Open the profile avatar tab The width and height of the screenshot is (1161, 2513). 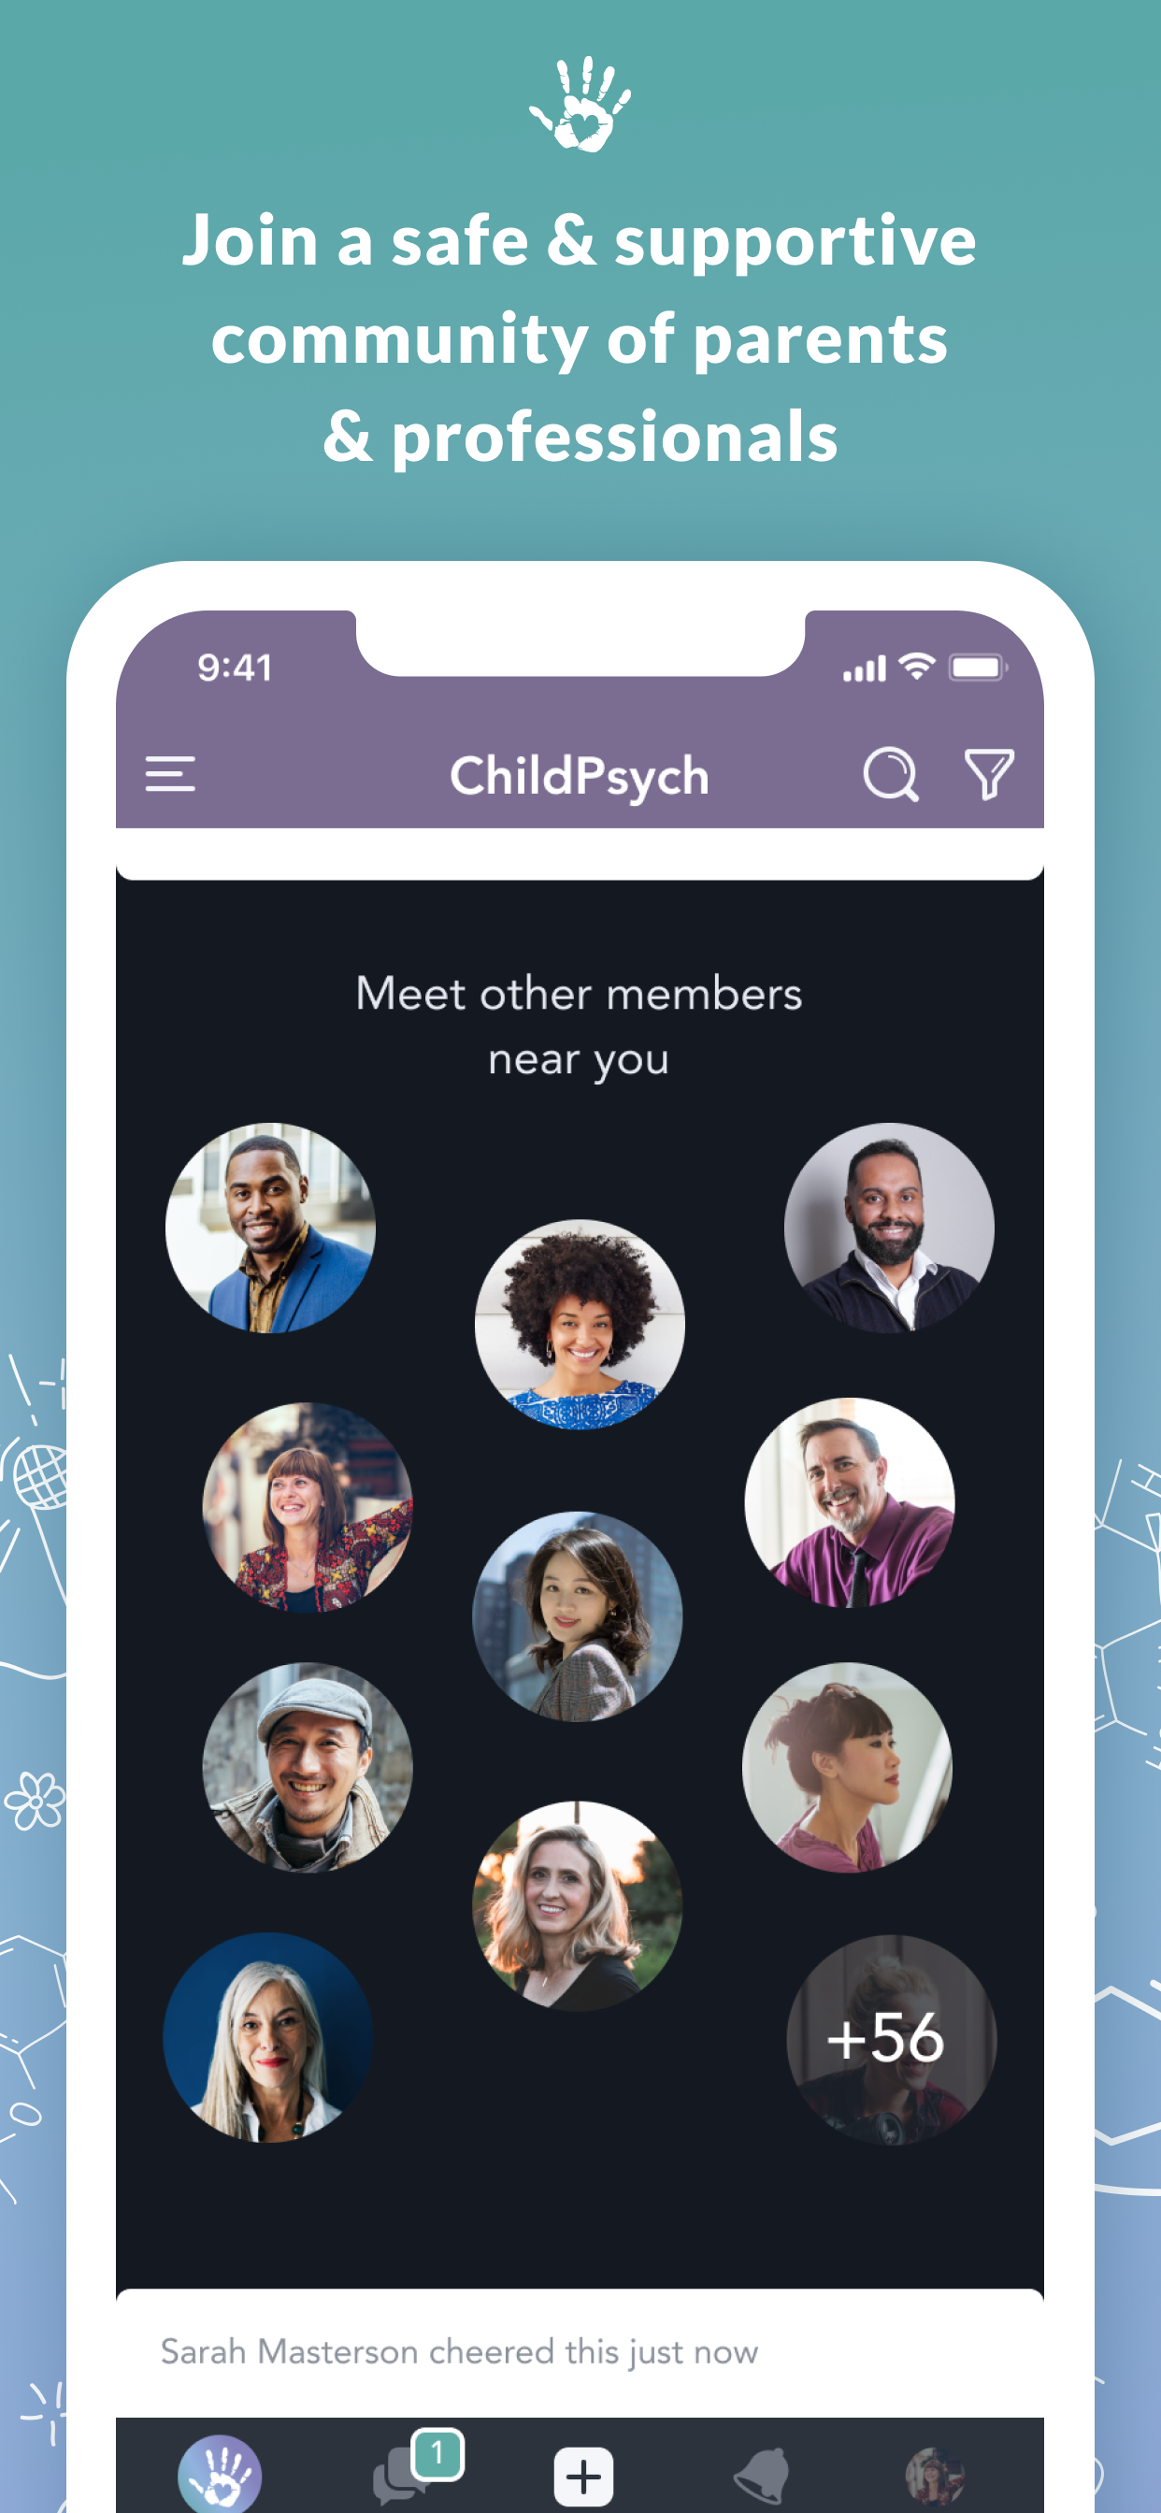[934, 2477]
